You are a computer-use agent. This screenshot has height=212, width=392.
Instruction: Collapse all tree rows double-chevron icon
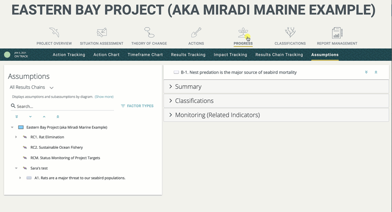coord(58,117)
